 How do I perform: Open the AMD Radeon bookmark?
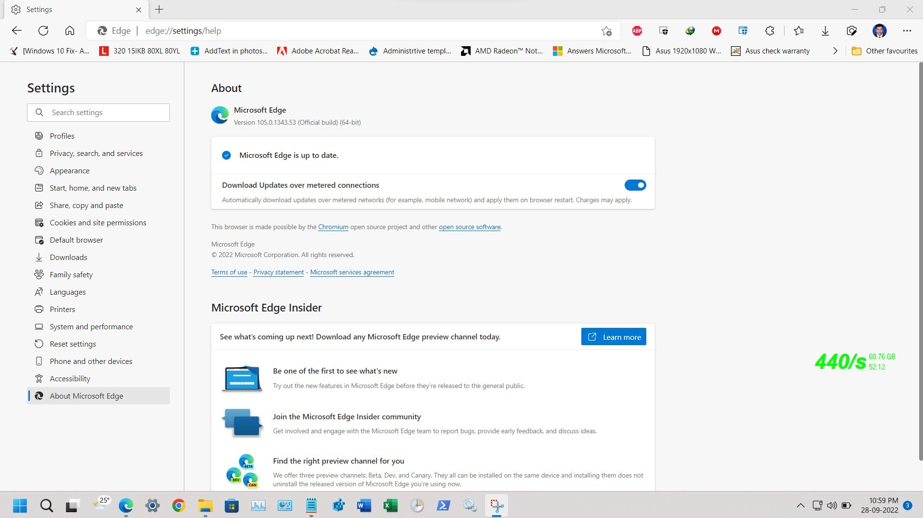[x=502, y=51]
